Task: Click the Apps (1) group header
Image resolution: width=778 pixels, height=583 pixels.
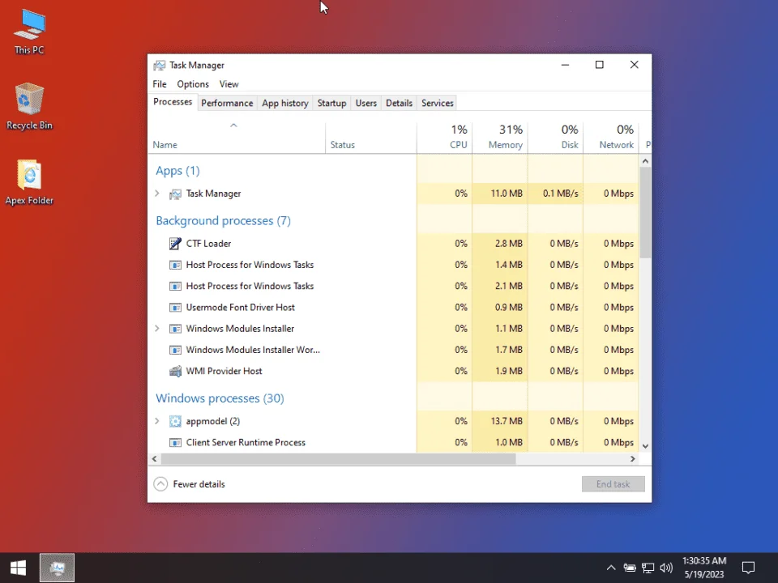Action: tap(177, 171)
